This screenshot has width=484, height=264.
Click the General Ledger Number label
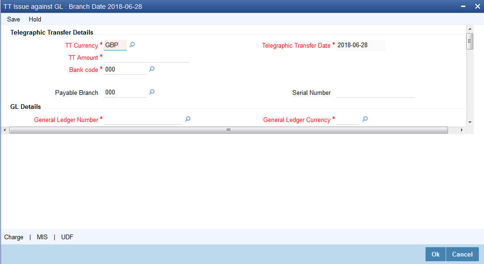click(66, 120)
